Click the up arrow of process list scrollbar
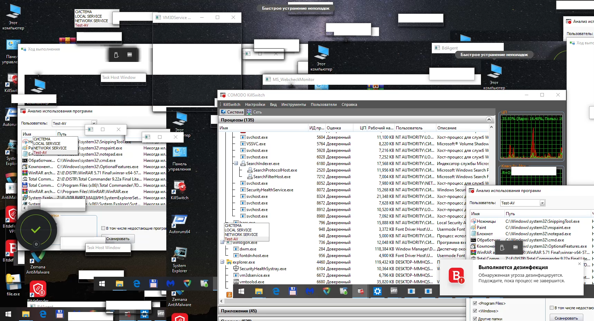The width and height of the screenshot is (594, 321). [x=491, y=127]
